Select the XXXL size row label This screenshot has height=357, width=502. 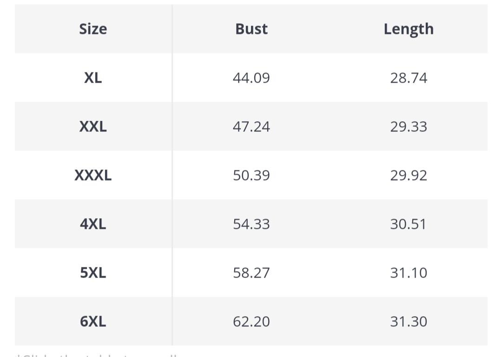tap(93, 175)
